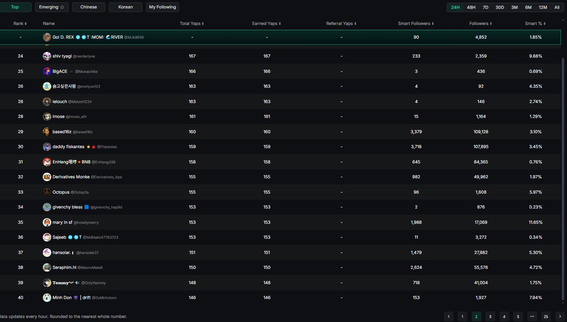Click shiv tyagi's avatar picture

coord(47,56)
